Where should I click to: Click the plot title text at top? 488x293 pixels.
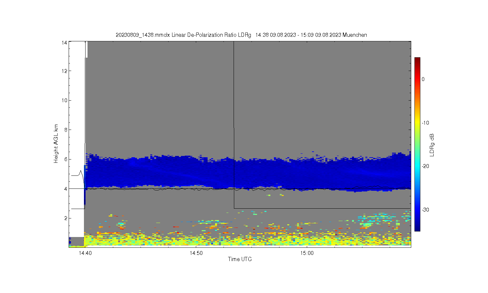(241, 35)
